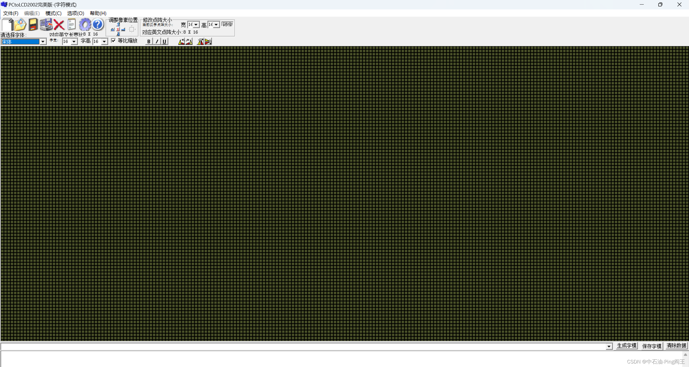Open the 模式(C) menu
The image size is (689, 367).
53,13
